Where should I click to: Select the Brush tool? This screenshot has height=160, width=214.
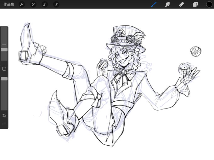point(154,4)
